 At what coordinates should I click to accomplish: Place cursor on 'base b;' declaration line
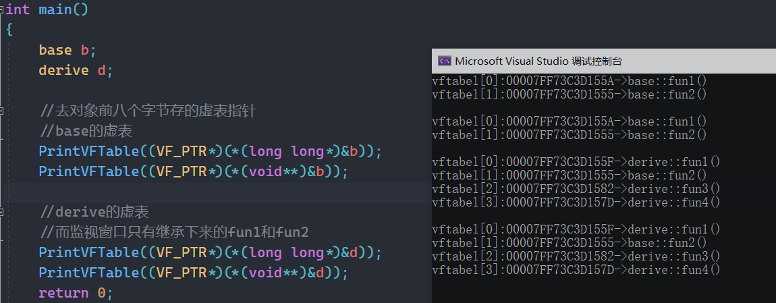[x=67, y=51]
